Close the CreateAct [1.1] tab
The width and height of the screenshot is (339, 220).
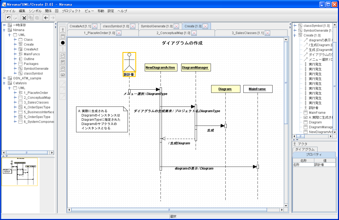click(95, 26)
